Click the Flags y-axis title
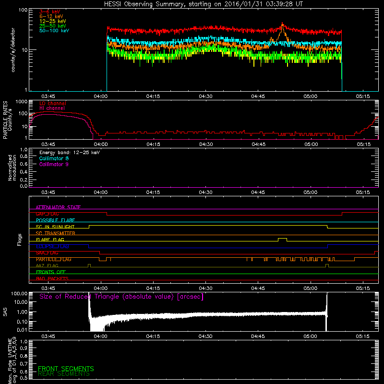The width and height of the screenshot is (384, 384). (20, 240)
